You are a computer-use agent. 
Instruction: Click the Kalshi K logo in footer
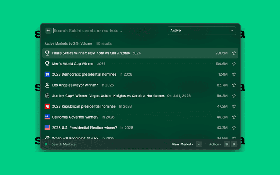46,144
